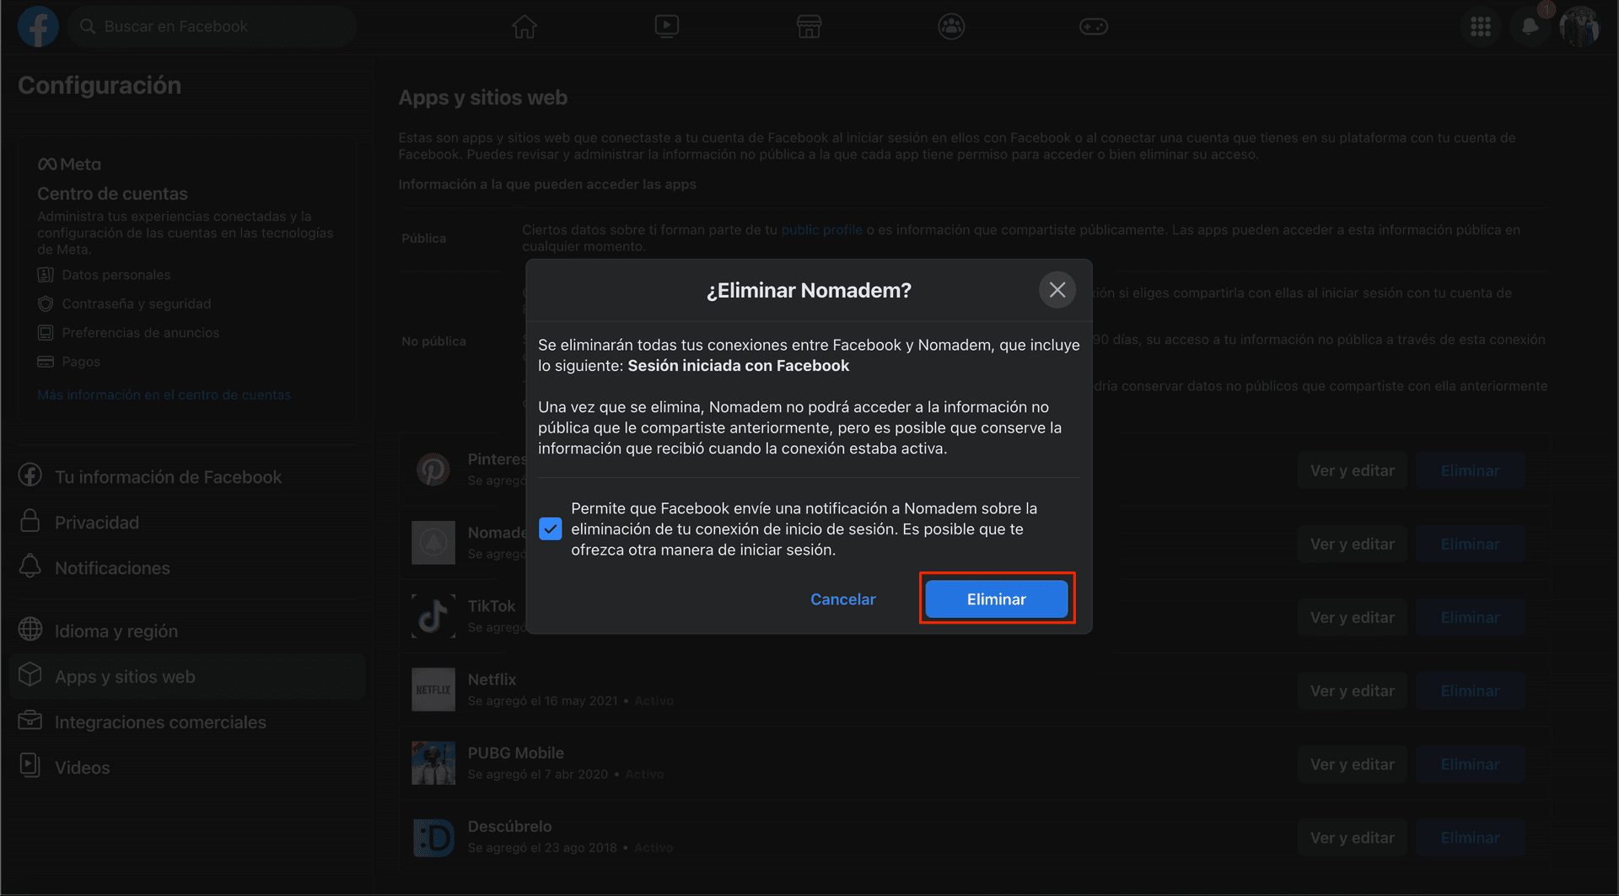Screen dimensions: 1619x896
Task: Click the Privacidad lock icon
Action: coord(30,521)
